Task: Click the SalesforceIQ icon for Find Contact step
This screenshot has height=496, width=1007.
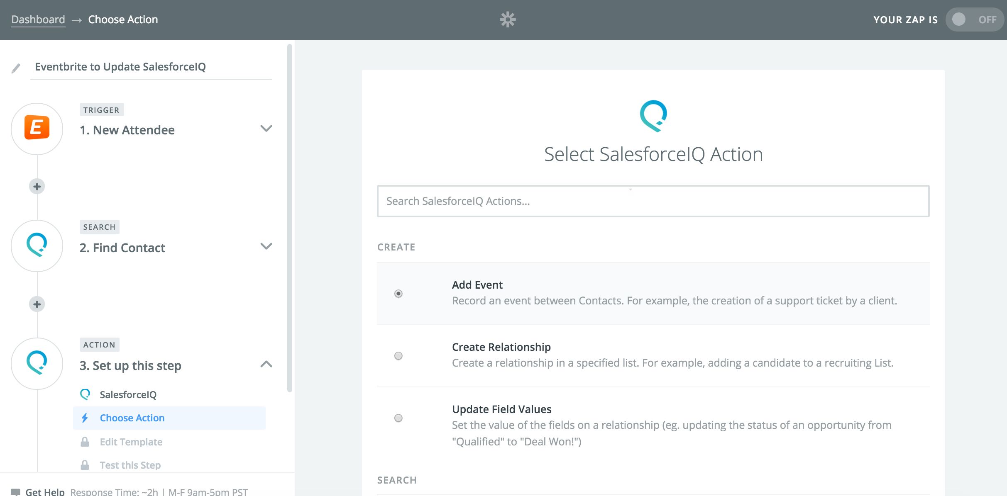Action: [37, 246]
